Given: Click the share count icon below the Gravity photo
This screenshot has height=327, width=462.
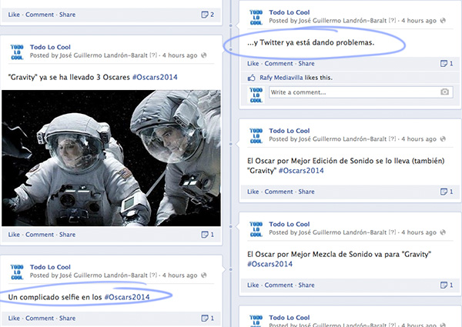Looking at the screenshot, I should tap(205, 235).
